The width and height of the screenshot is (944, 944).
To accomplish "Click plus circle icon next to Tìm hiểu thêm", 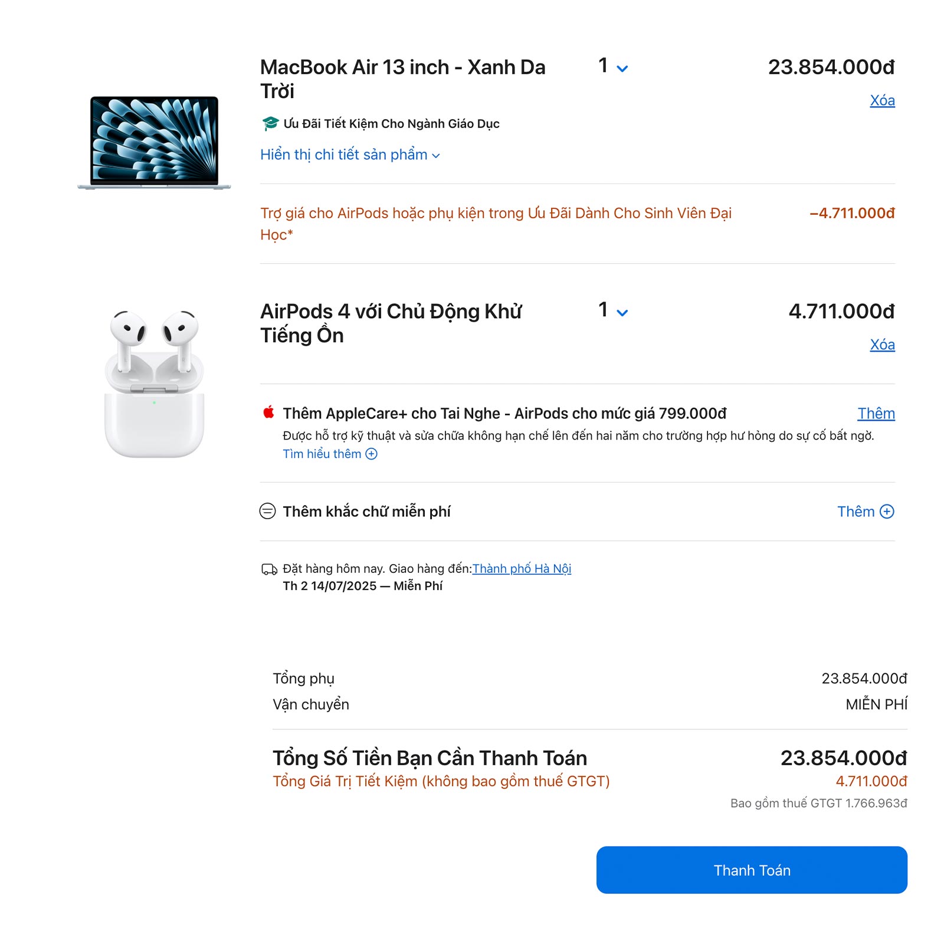I will (x=371, y=454).
